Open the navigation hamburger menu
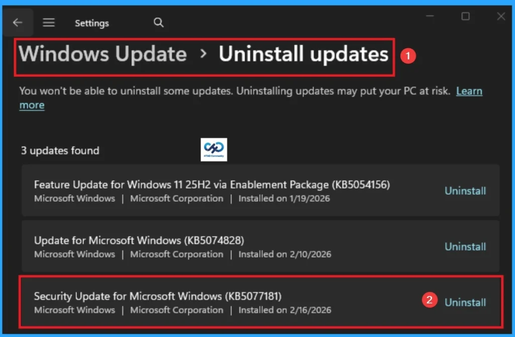Image resolution: width=515 pixels, height=337 pixels. click(49, 22)
